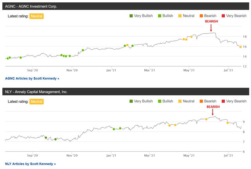The width and height of the screenshot is (251, 169).
Task: Select Neutral dot in late May on NLY chart
Action: [x=206, y=119]
